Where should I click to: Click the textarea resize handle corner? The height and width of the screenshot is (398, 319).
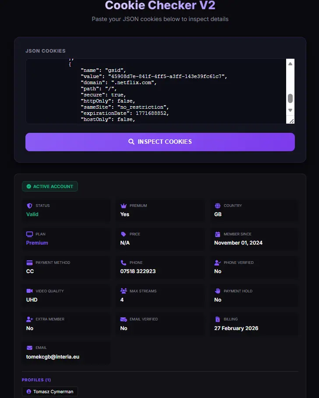click(291, 121)
